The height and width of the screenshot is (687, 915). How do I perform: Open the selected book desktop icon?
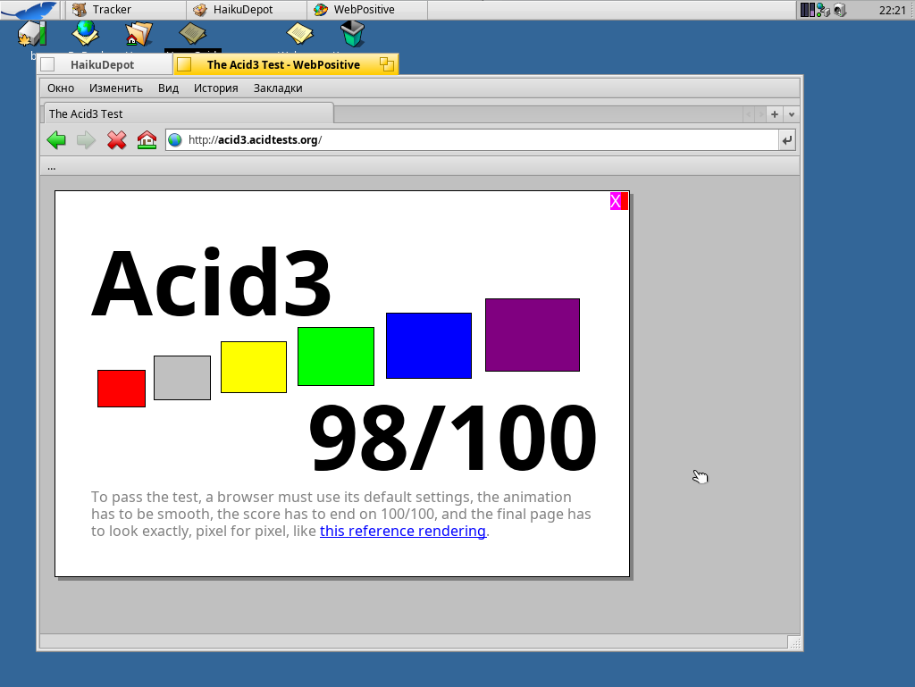point(193,34)
